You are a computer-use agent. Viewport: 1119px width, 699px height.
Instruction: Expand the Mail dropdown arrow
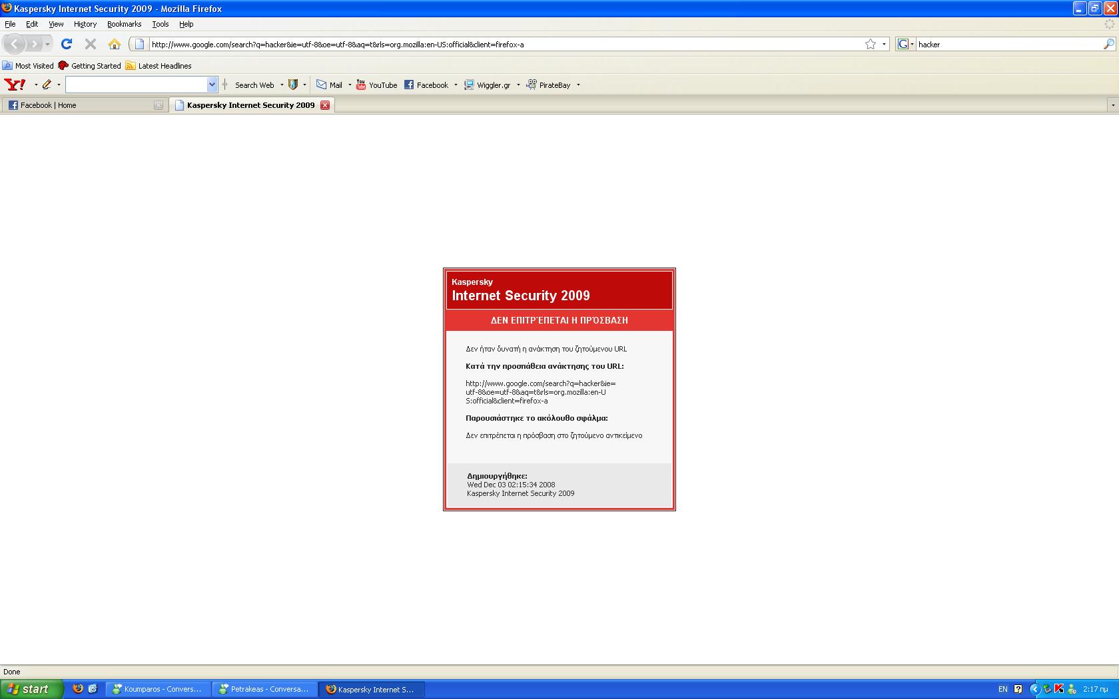click(350, 85)
